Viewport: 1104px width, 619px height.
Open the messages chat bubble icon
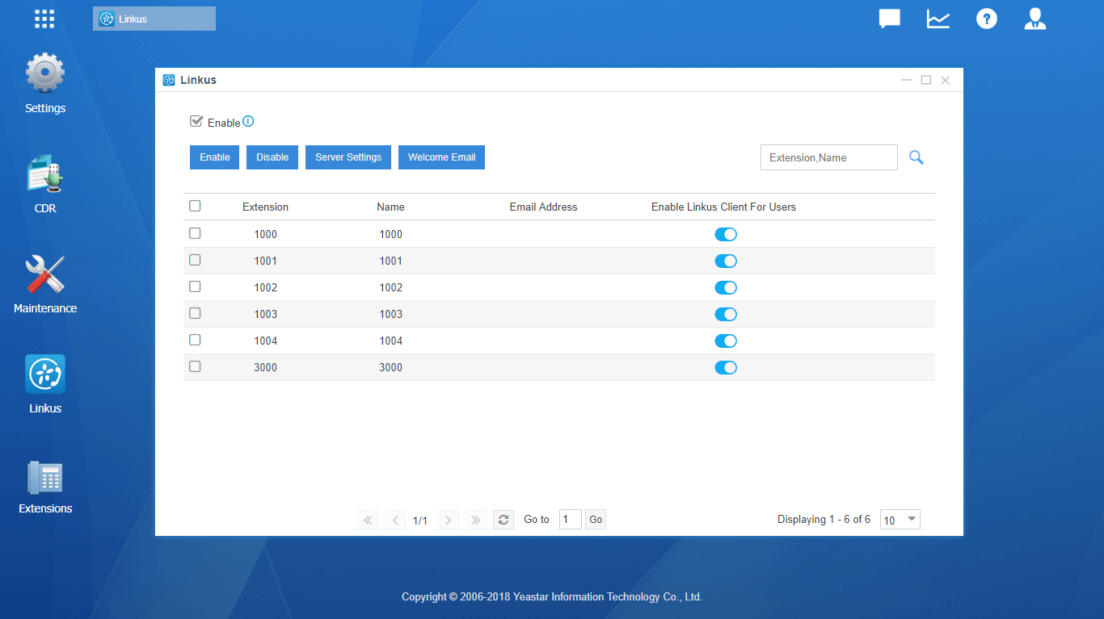click(890, 19)
